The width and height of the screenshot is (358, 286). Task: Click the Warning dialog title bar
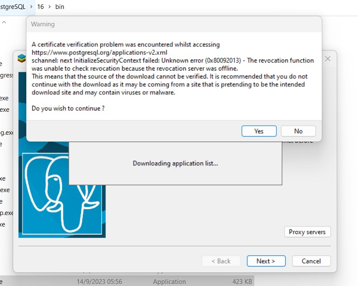click(170, 24)
